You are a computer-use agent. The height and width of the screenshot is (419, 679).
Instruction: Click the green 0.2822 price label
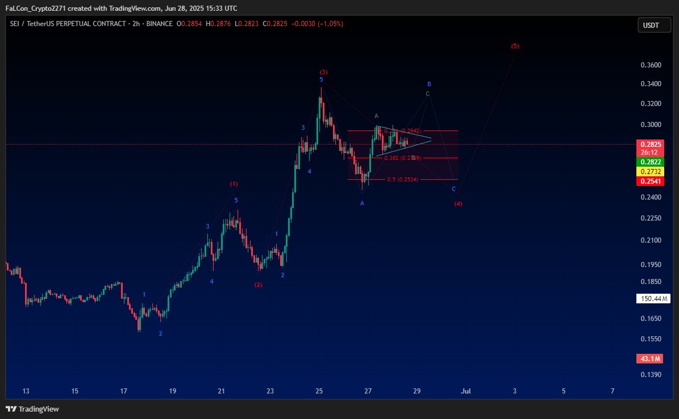pos(651,162)
